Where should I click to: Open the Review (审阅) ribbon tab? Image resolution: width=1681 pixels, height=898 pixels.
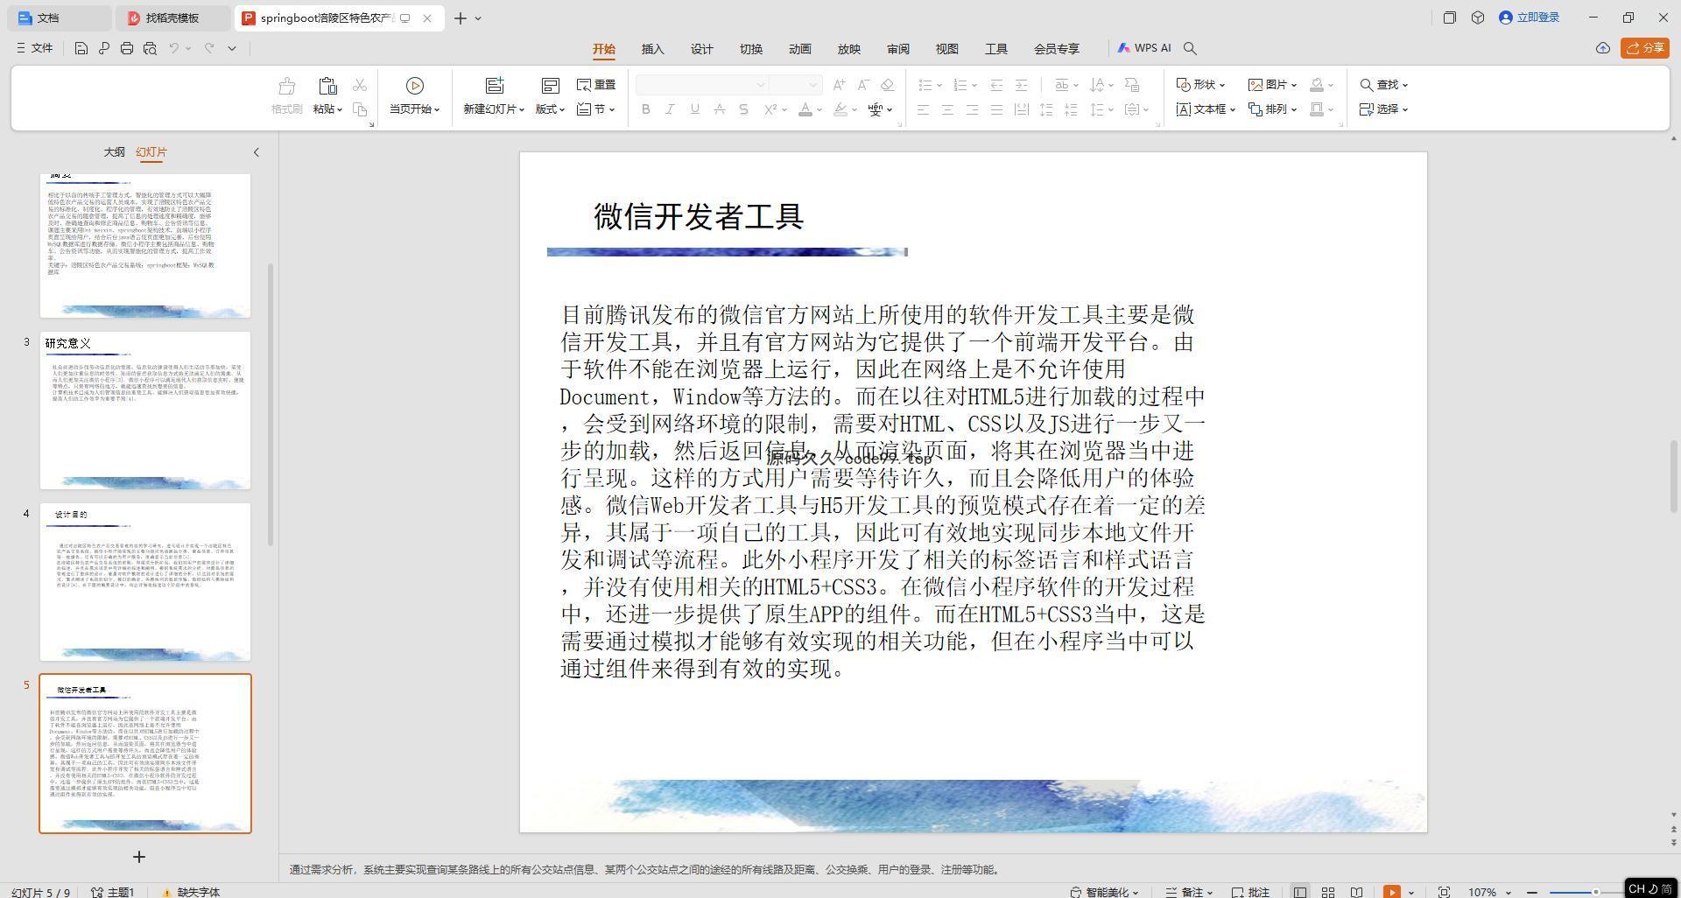pos(897,49)
